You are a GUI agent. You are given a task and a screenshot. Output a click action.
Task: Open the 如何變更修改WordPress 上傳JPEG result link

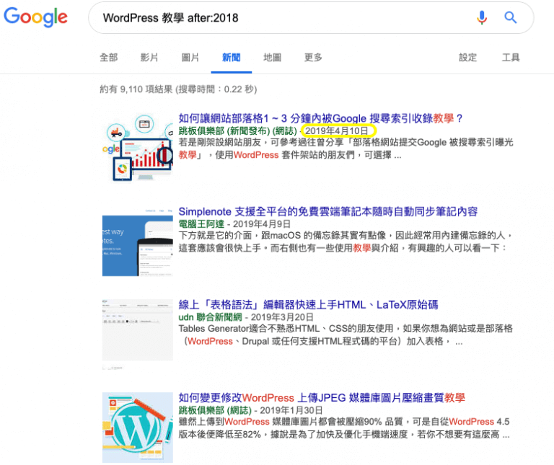click(x=322, y=397)
